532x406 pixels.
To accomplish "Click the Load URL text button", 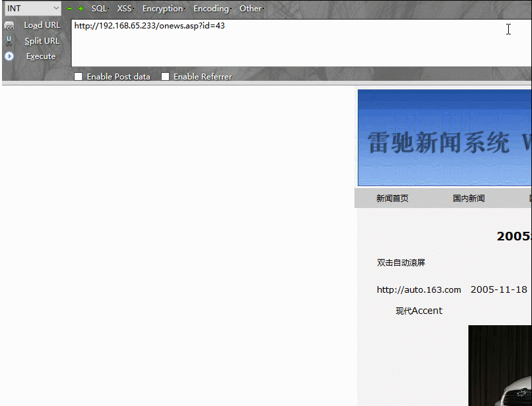I will (42, 25).
